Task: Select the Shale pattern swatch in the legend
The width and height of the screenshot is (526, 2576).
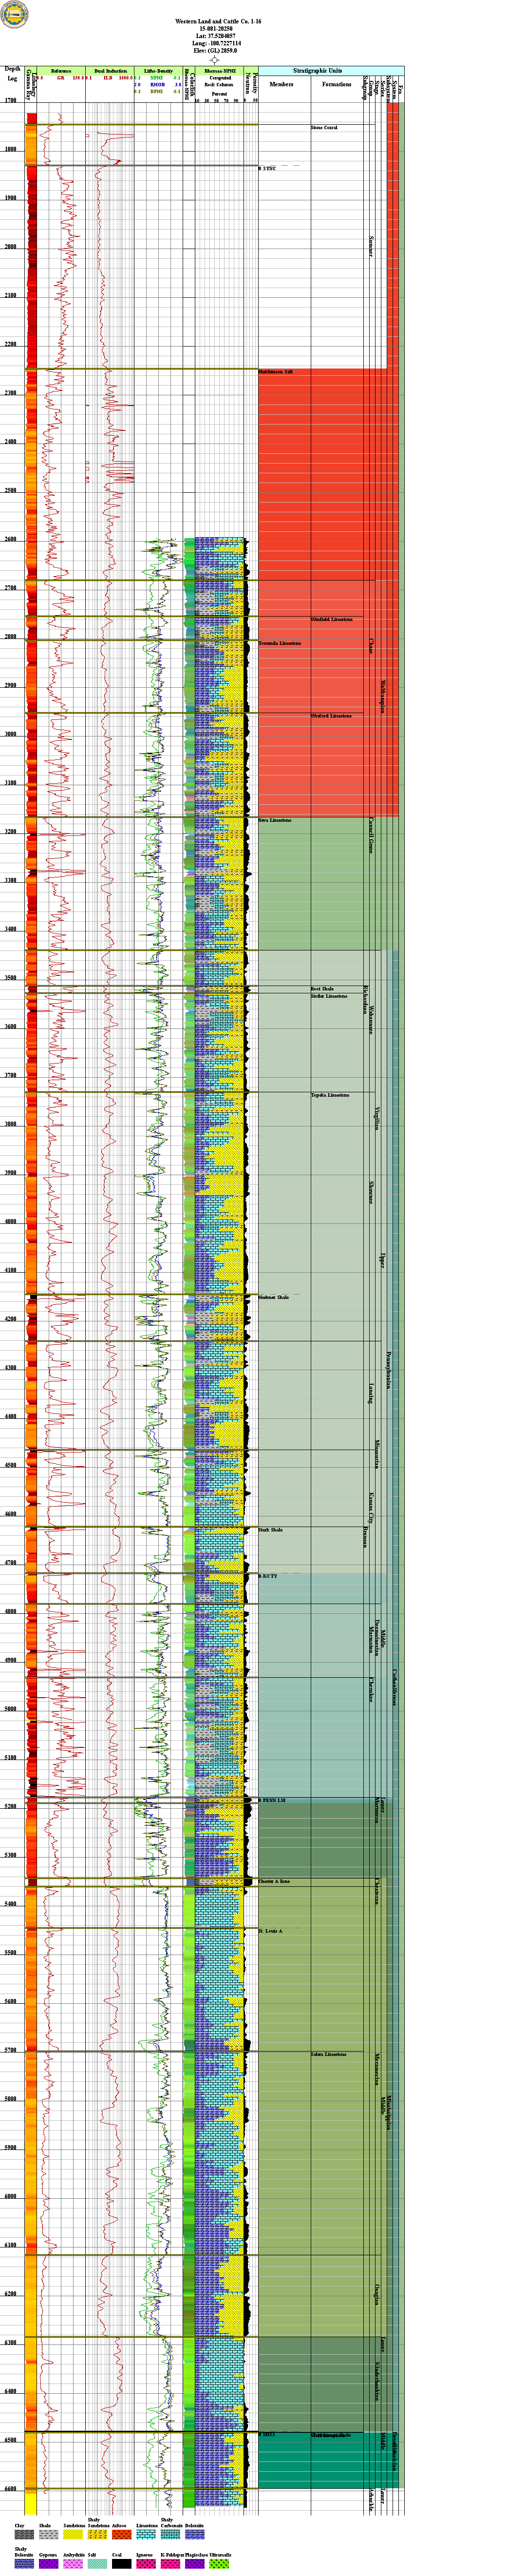Action: (x=48, y=2535)
